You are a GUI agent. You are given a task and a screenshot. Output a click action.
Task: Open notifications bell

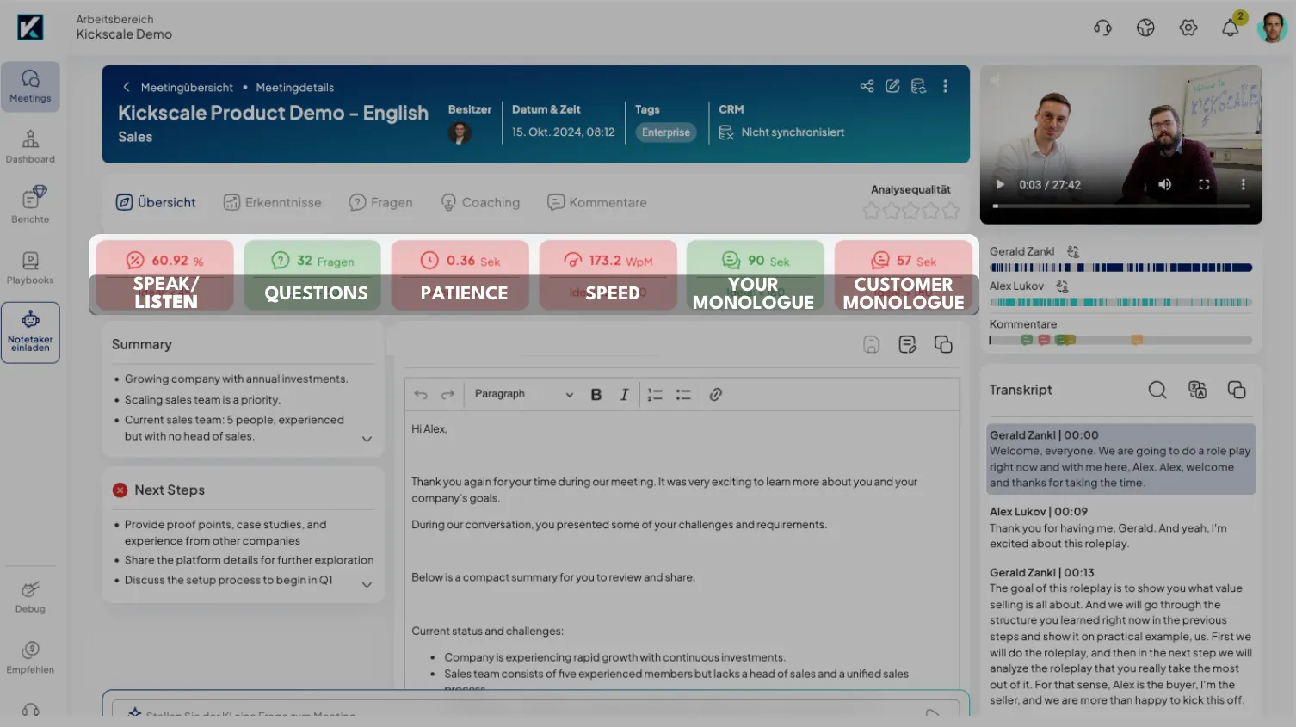(1231, 28)
